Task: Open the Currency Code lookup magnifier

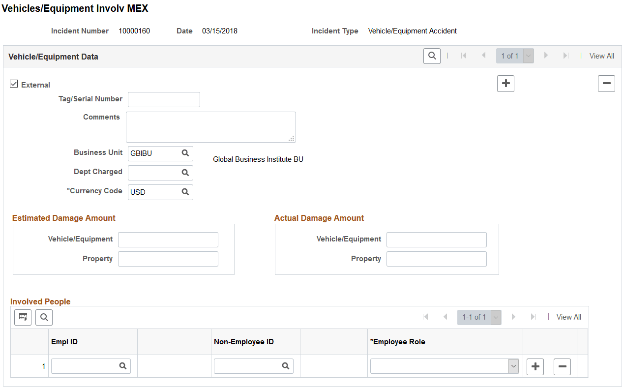Action: click(x=185, y=192)
